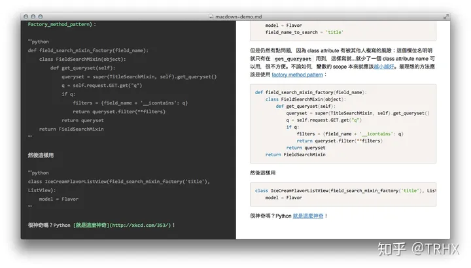Screen dimensions: 471x268
Task: Click the xkcd.com/353 URL in editor
Action: [141, 225]
